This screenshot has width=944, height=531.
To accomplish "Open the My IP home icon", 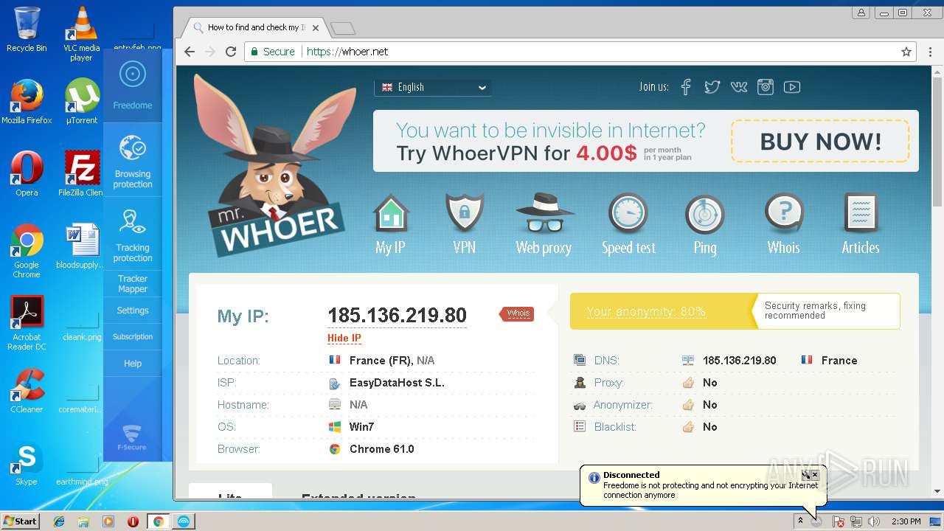I will [x=390, y=215].
